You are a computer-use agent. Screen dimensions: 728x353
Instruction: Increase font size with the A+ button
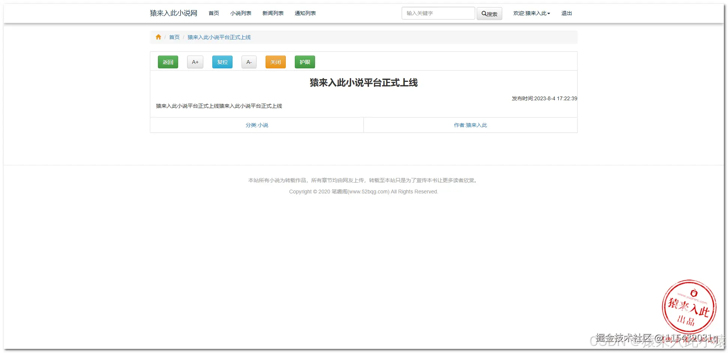coord(195,62)
